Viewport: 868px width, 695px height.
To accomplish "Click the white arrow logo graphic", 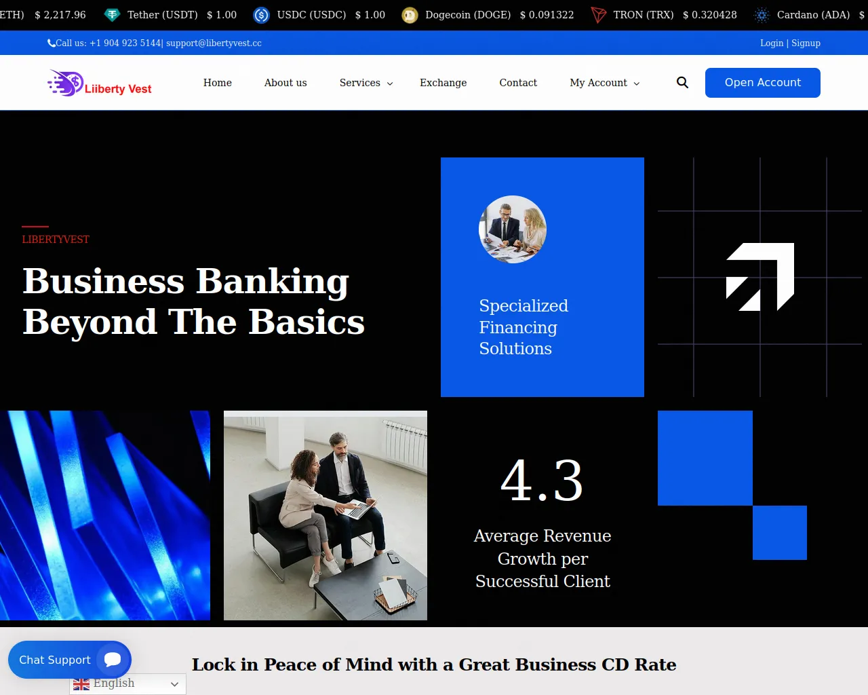I will (760, 277).
